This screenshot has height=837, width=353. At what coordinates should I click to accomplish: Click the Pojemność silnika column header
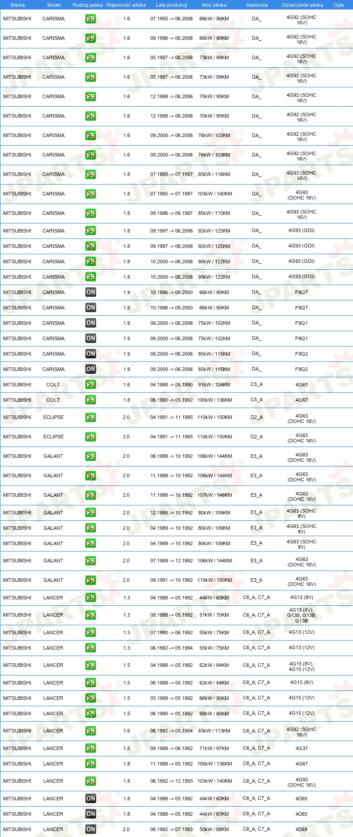pos(126,5)
